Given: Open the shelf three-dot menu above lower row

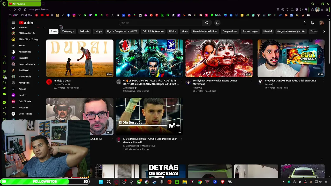Looking at the screenshot, I should click(x=322, y=159).
